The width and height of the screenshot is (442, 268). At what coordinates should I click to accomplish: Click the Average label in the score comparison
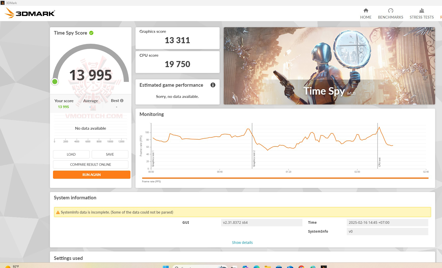(x=90, y=101)
